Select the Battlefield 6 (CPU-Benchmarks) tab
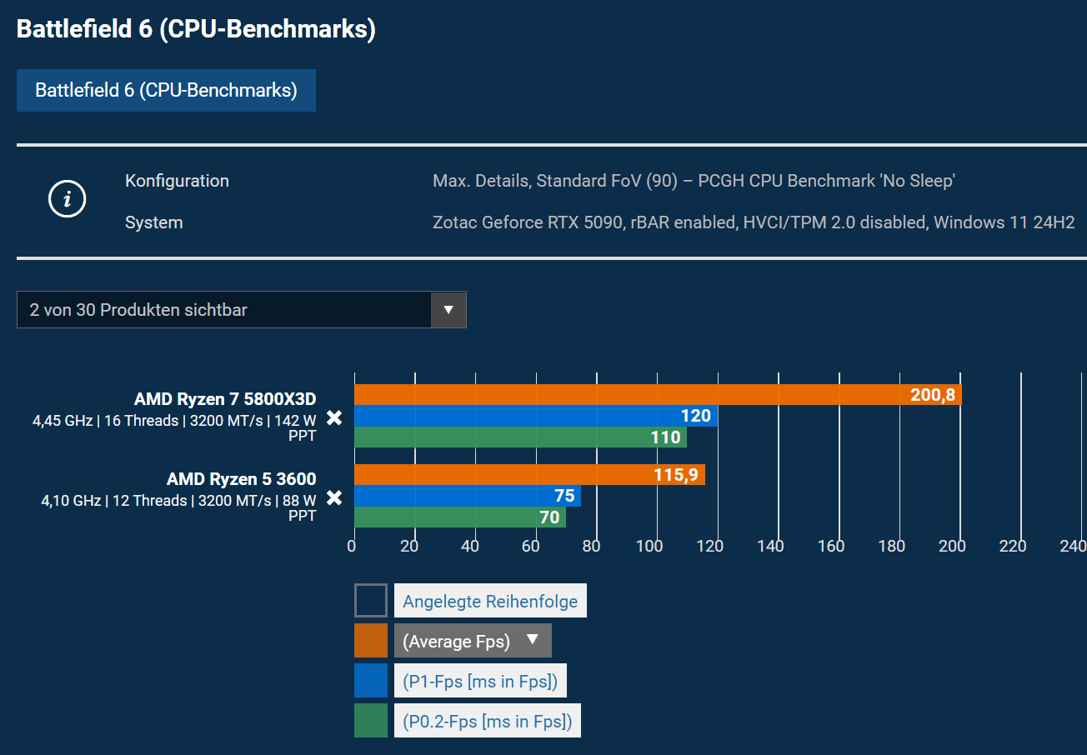 pyautogui.click(x=166, y=90)
